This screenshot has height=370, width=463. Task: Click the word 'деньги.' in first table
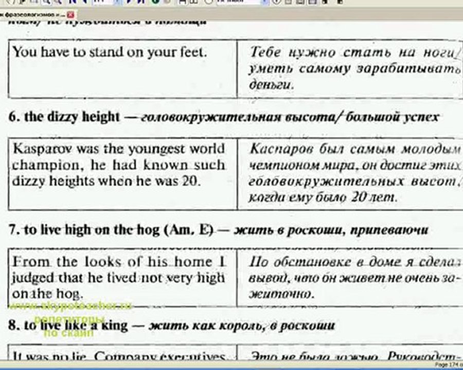pyautogui.click(x=271, y=85)
